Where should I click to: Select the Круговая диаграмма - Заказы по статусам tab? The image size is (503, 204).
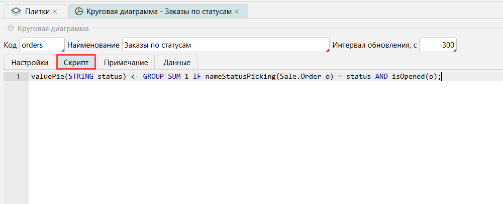click(x=158, y=11)
